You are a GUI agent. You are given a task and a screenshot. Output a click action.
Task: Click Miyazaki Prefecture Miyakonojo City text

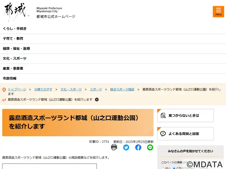tap(49, 10)
